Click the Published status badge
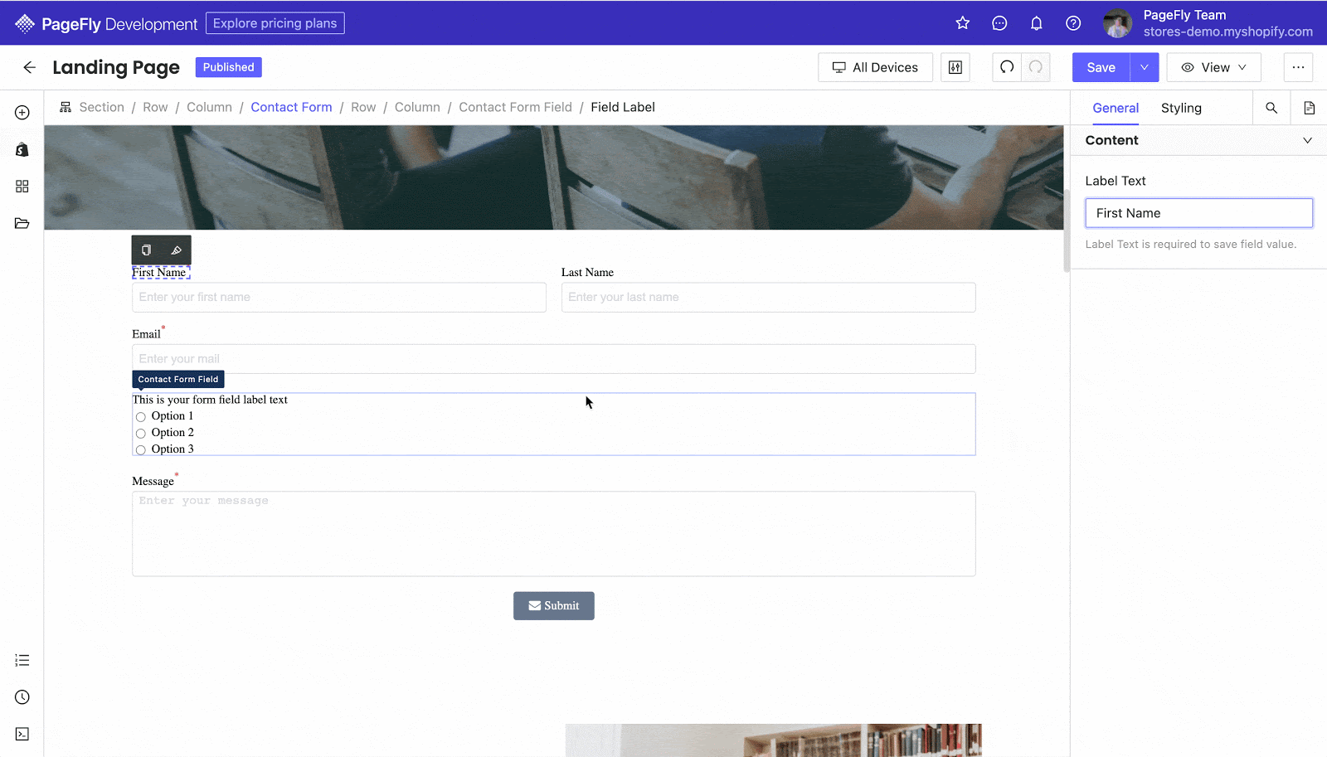 [x=228, y=67]
